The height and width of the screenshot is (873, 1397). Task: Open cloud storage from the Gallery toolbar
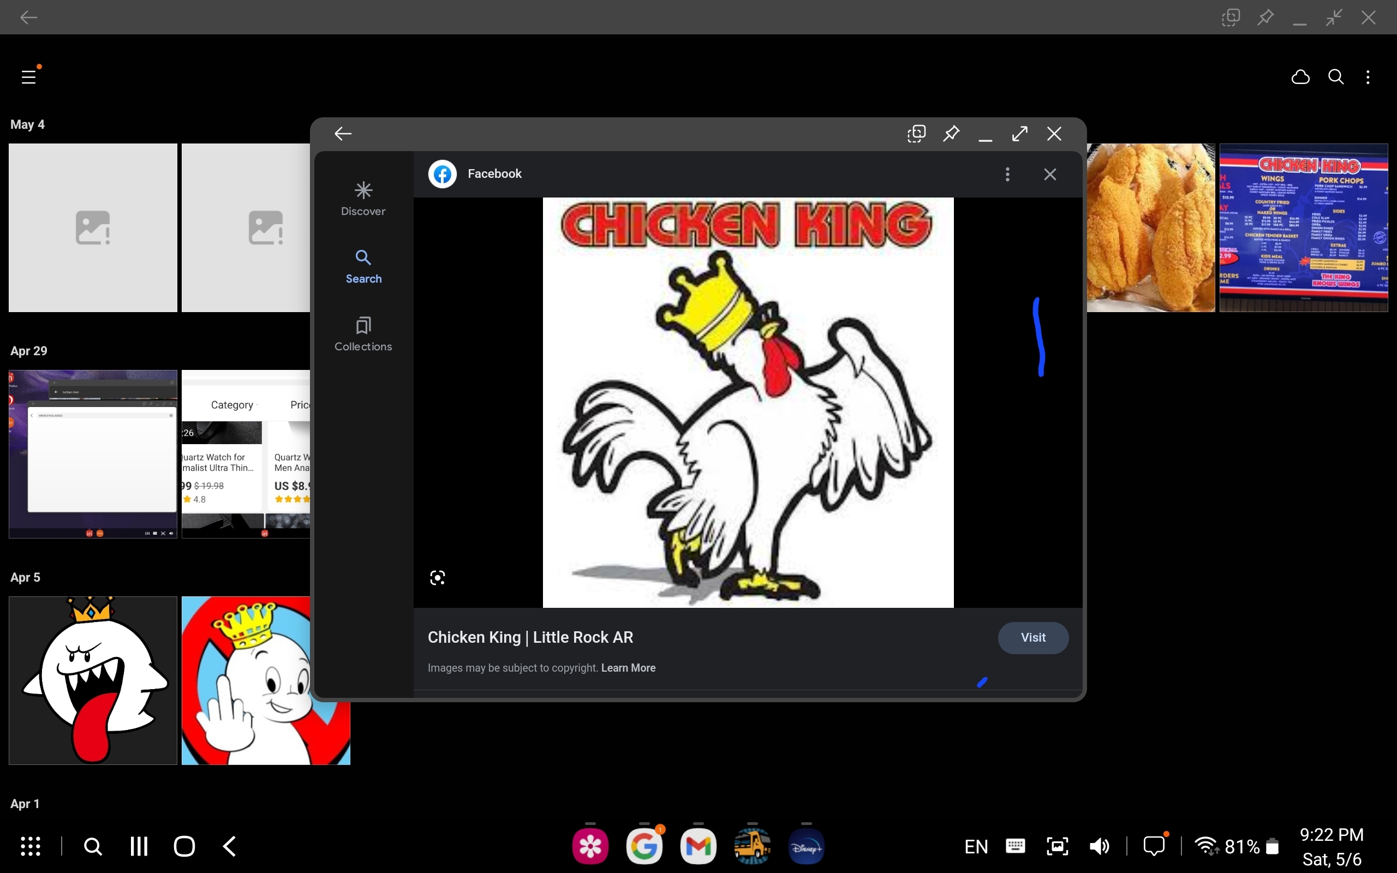pos(1300,77)
